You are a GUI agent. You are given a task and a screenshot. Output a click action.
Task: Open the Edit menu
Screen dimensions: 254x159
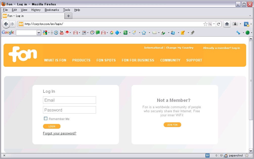(x=14, y=10)
